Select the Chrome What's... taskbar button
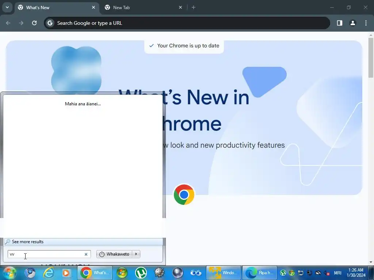Viewport: 374px width, 280px height. [x=95, y=273]
